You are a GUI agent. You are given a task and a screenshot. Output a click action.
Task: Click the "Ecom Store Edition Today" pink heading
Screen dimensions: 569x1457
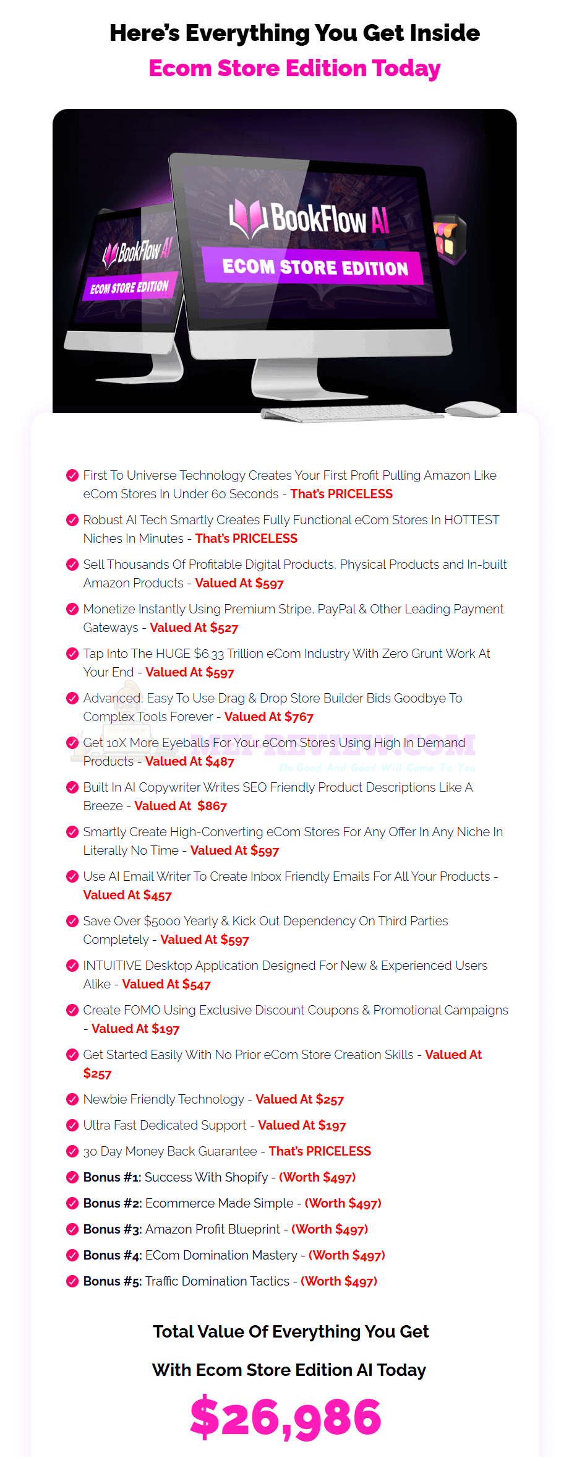coord(294,68)
